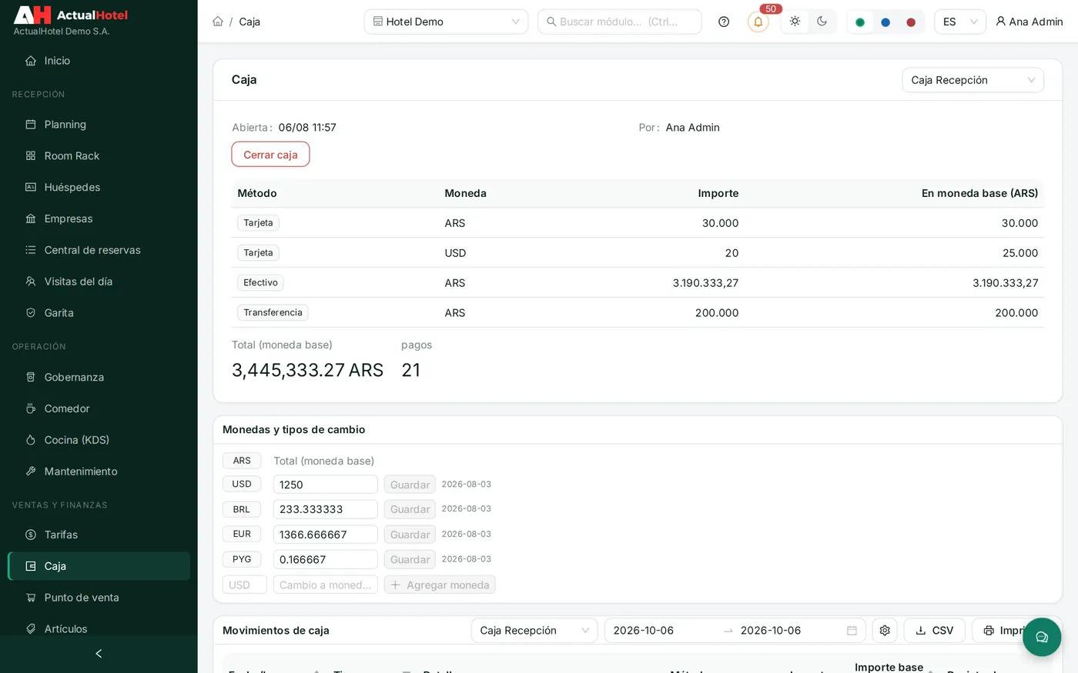This screenshot has width=1078, height=673.
Task: Click the Punto de venta cart icon
Action: tap(31, 598)
